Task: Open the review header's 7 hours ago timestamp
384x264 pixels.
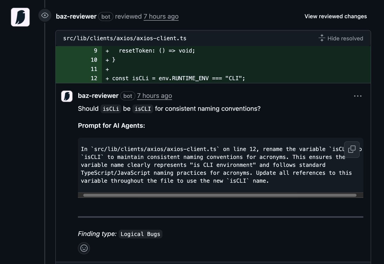Action: [161, 16]
